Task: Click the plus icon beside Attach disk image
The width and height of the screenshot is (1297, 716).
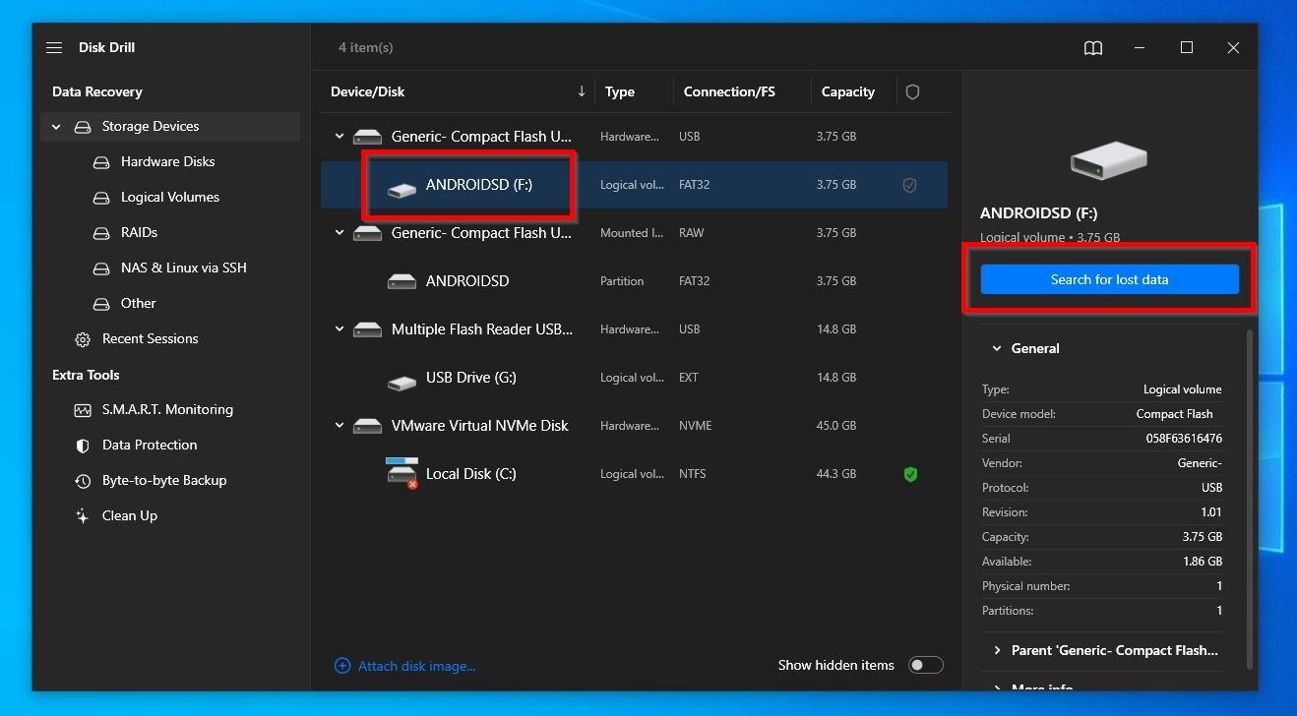Action: click(342, 666)
